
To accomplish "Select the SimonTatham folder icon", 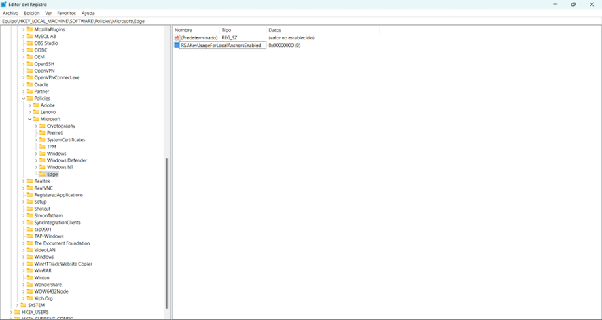I will click(x=30, y=215).
